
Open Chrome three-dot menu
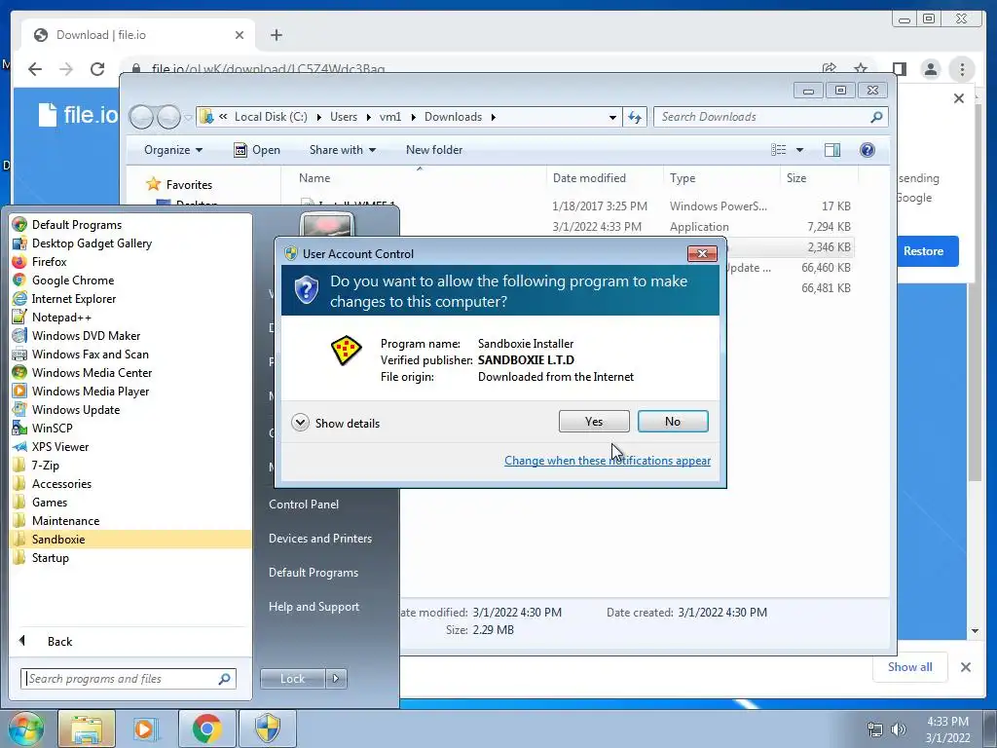pyautogui.click(x=962, y=69)
